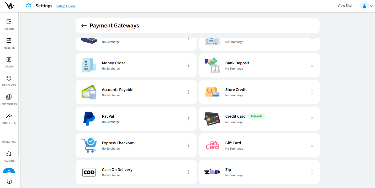Image resolution: width=375 pixels, height=188 pixels.
Task: Open Money Order three-dot menu
Action: [x=188, y=65]
